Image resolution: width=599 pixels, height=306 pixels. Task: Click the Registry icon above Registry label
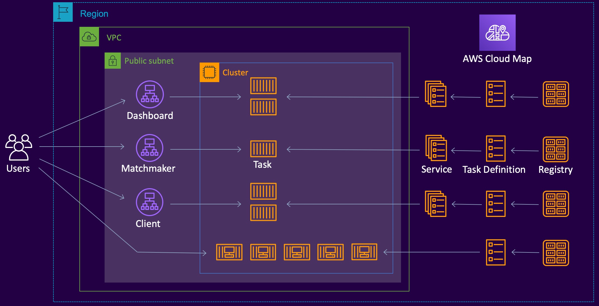point(556,149)
